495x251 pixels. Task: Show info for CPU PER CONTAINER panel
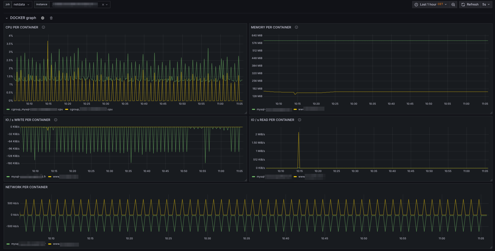43,27
